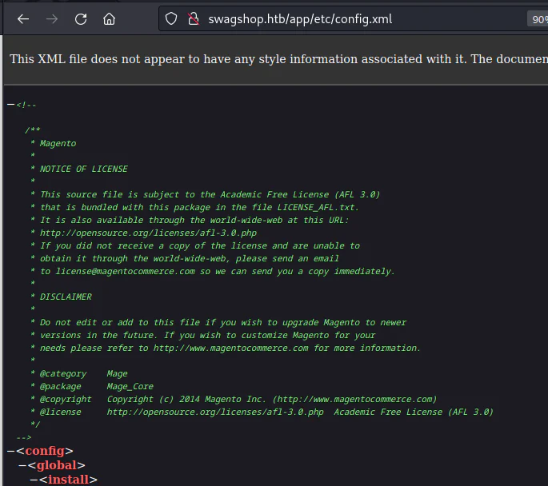Click 'versions in the future' line
Viewport: 548px width, 486px height.
coord(202,335)
